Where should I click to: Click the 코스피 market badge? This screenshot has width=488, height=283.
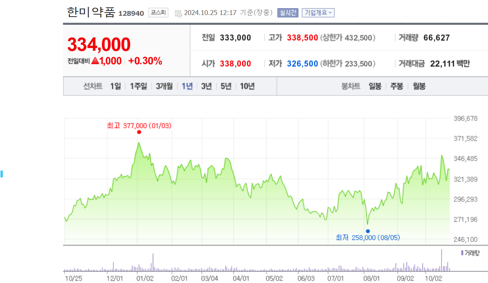click(158, 13)
